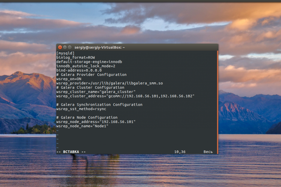Image resolution: width=281 pixels, height=187 pixels.
Task: Click the innodb_autoinc_lock_mode=2 line
Action: click(86, 66)
